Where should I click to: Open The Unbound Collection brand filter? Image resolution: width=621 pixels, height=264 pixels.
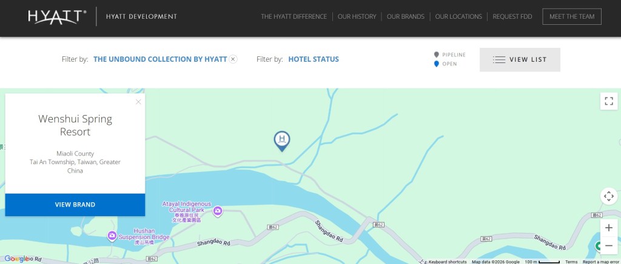click(x=160, y=59)
